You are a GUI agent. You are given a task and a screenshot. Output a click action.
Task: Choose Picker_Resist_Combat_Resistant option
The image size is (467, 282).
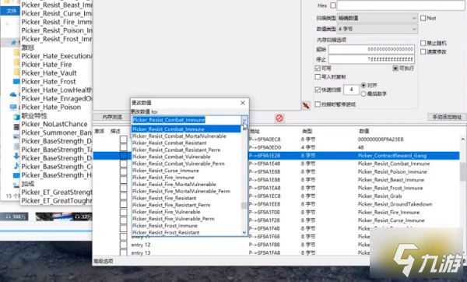(170, 143)
